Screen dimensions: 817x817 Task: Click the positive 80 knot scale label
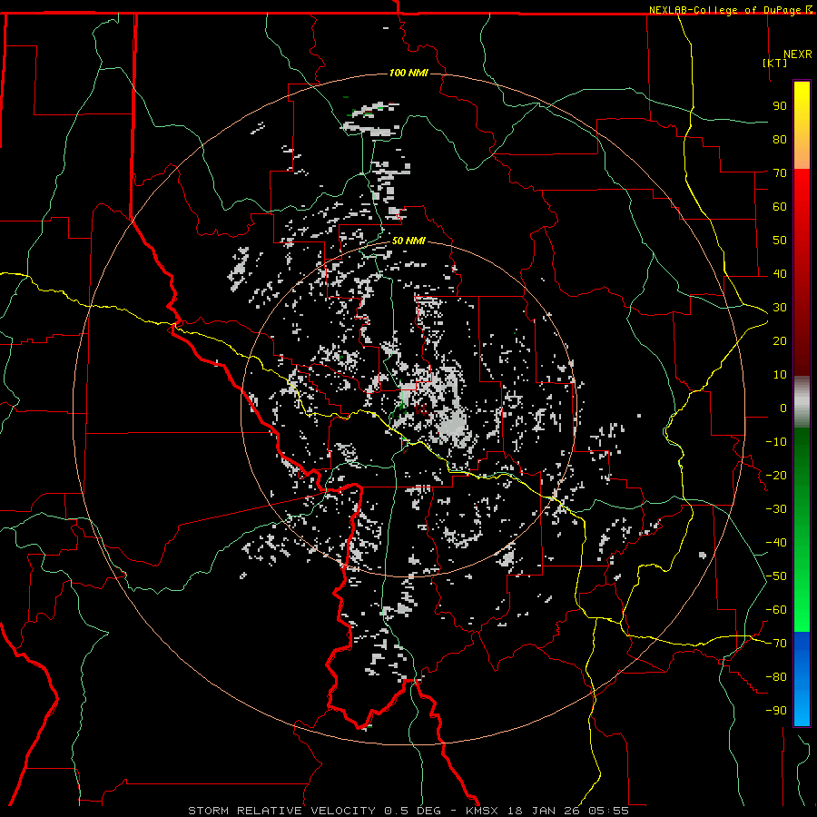click(780, 139)
